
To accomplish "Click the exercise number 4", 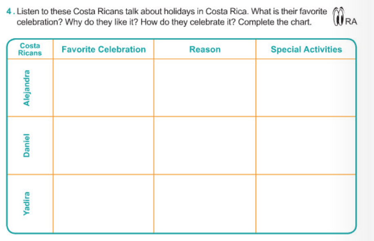I will pos(9,12).
